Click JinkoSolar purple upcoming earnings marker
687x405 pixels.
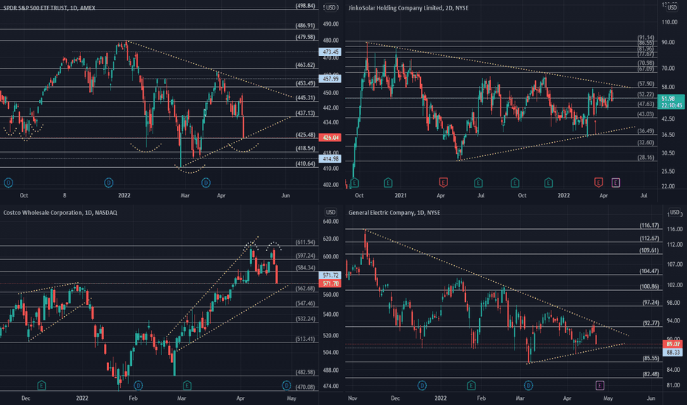tap(615, 183)
